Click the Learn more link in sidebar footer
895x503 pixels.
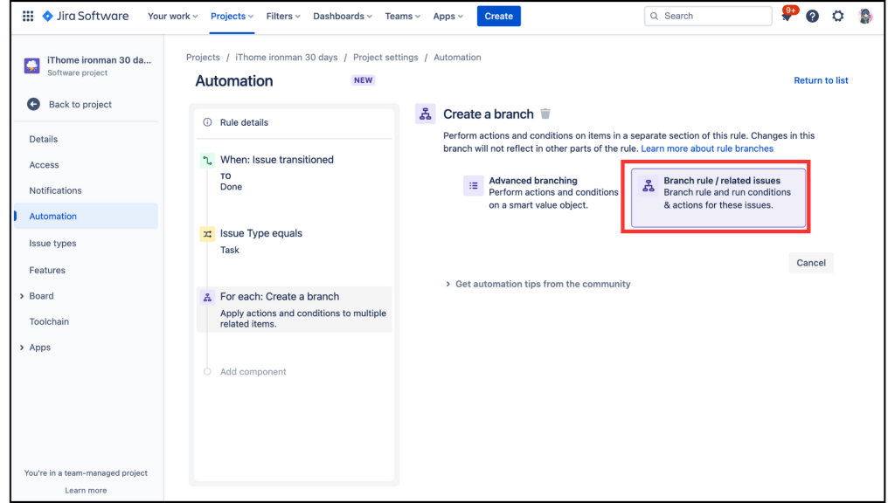(x=86, y=491)
